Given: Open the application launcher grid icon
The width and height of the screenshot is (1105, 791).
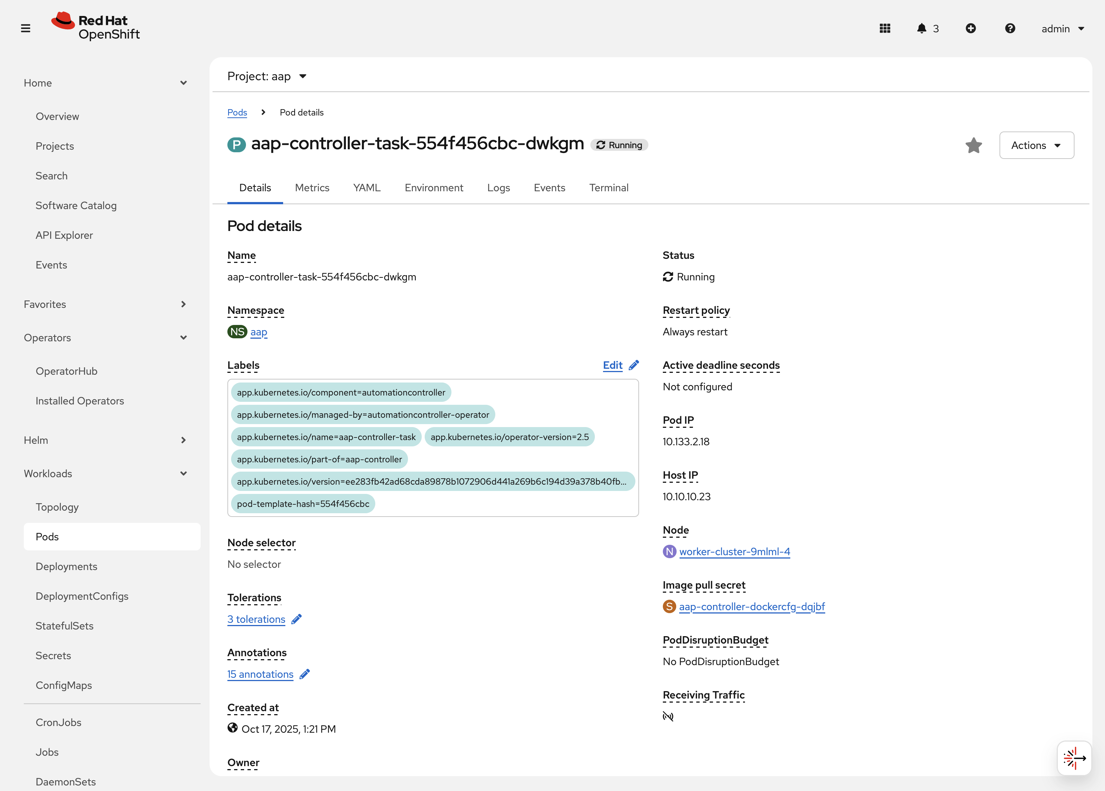Looking at the screenshot, I should coord(885,28).
